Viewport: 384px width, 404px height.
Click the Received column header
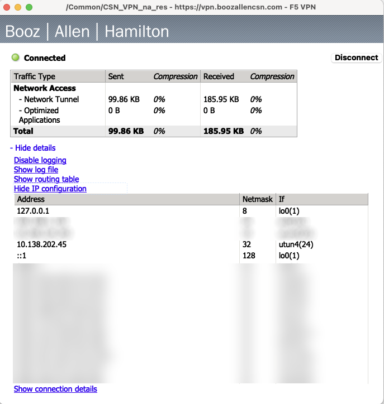coord(219,76)
